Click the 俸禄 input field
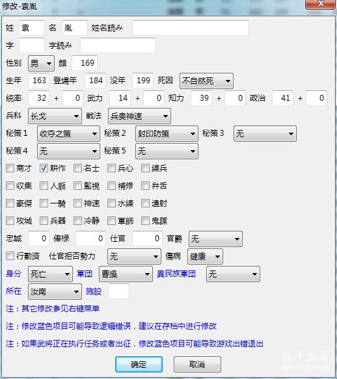 90,239
